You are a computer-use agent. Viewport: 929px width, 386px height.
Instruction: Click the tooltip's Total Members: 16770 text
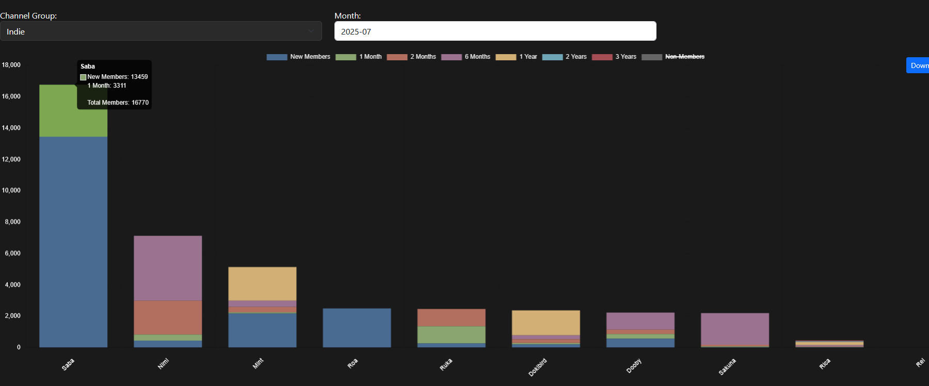118,103
